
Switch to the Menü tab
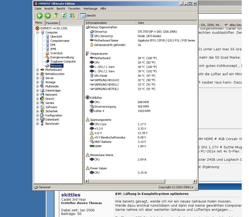39,23
